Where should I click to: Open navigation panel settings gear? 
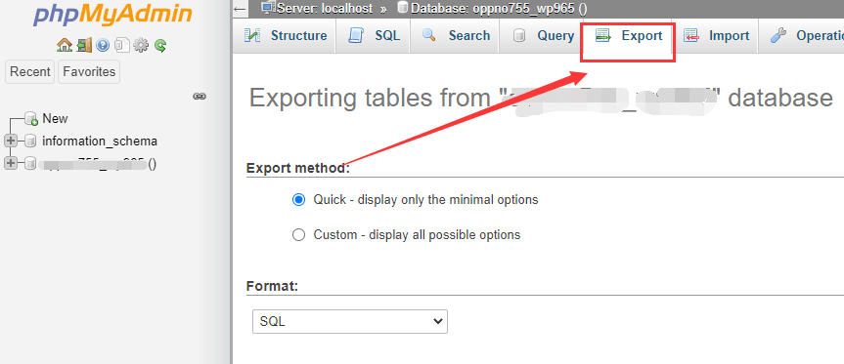141,45
